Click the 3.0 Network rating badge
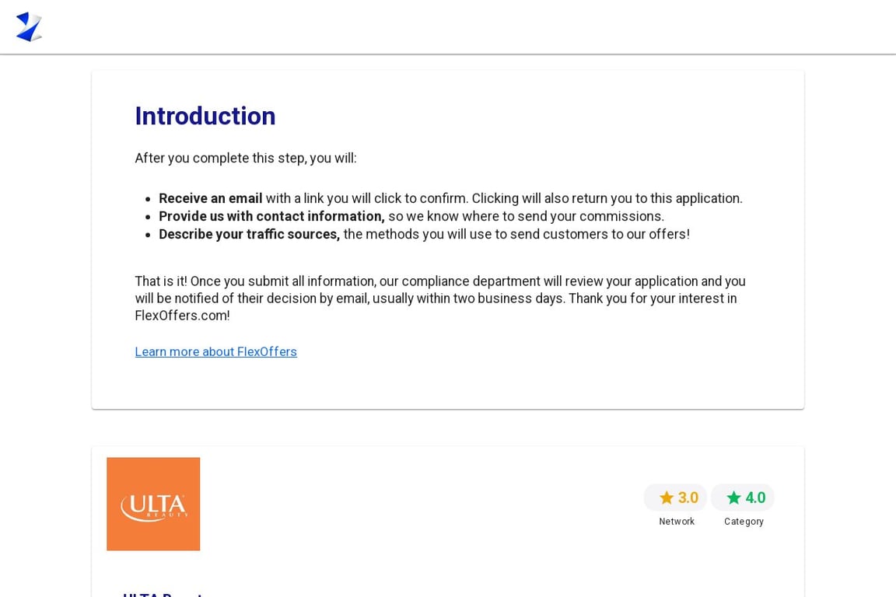896x597 pixels. click(675, 497)
